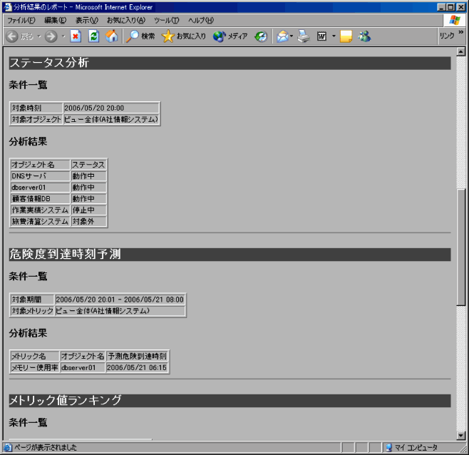Expand the Mail button dropdown arrow
This screenshot has height=455, width=469.
[x=292, y=36]
